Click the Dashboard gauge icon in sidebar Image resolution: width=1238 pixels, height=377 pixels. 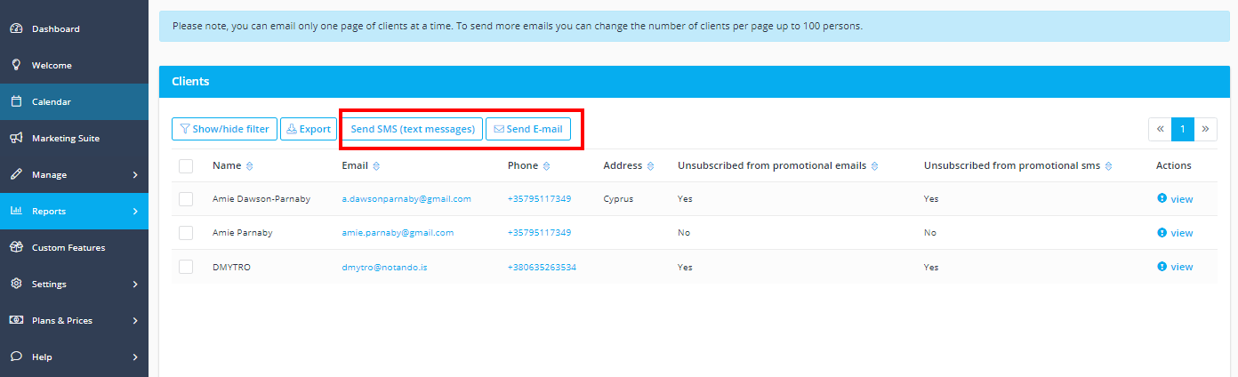16,28
